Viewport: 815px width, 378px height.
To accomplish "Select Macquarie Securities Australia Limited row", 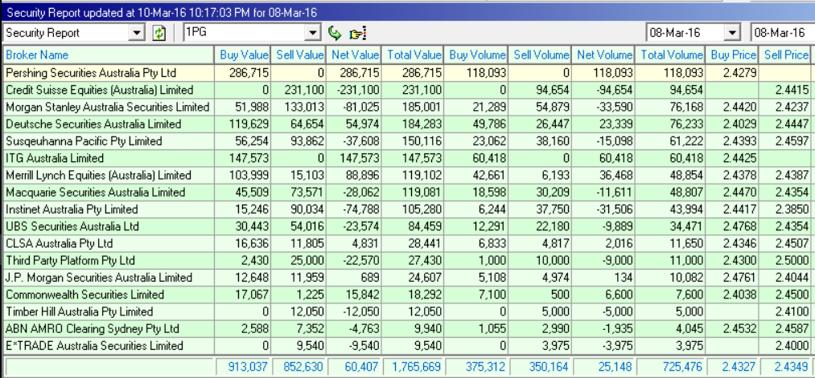I will click(407, 193).
